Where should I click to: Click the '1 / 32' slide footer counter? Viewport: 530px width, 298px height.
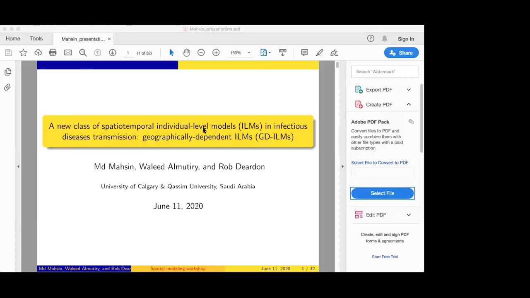pos(308,269)
